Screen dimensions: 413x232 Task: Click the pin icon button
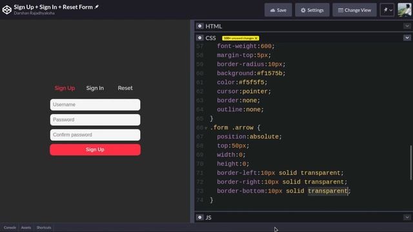(x=387, y=10)
